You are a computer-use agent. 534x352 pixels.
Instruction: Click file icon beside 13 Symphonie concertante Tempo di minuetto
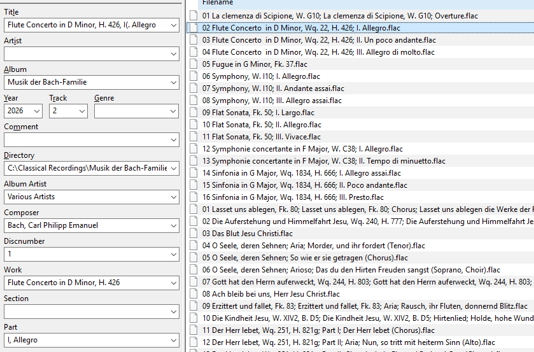point(195,161)
